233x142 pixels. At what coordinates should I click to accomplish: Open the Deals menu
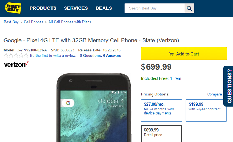point(104,8)
